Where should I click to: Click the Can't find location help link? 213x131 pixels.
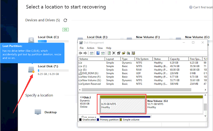201,7
